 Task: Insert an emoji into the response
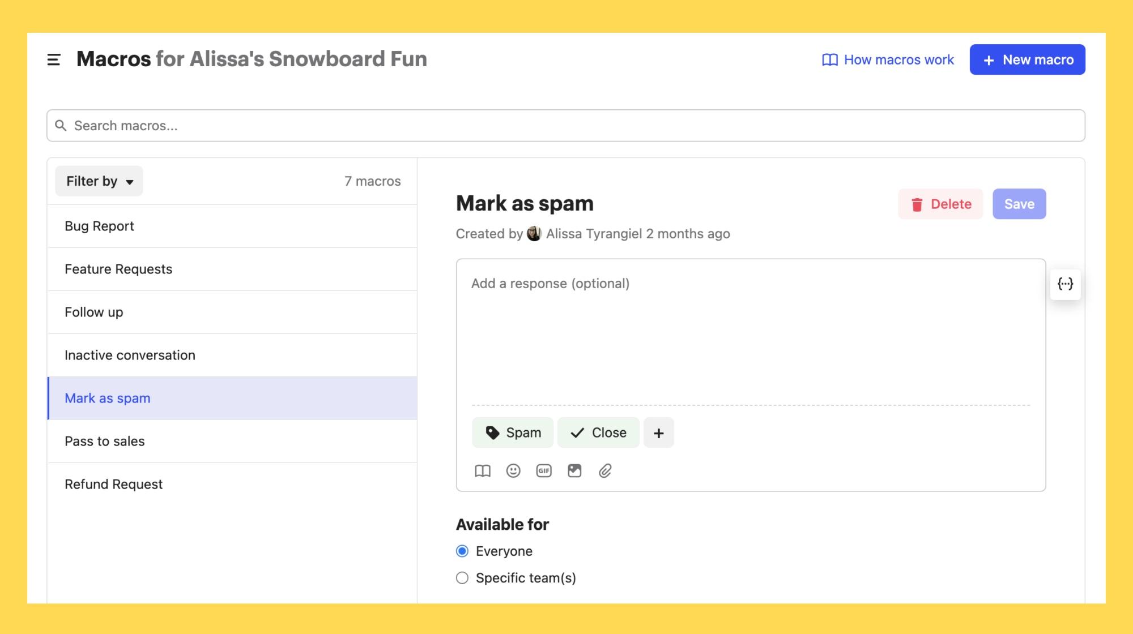[x=513, y=470]
